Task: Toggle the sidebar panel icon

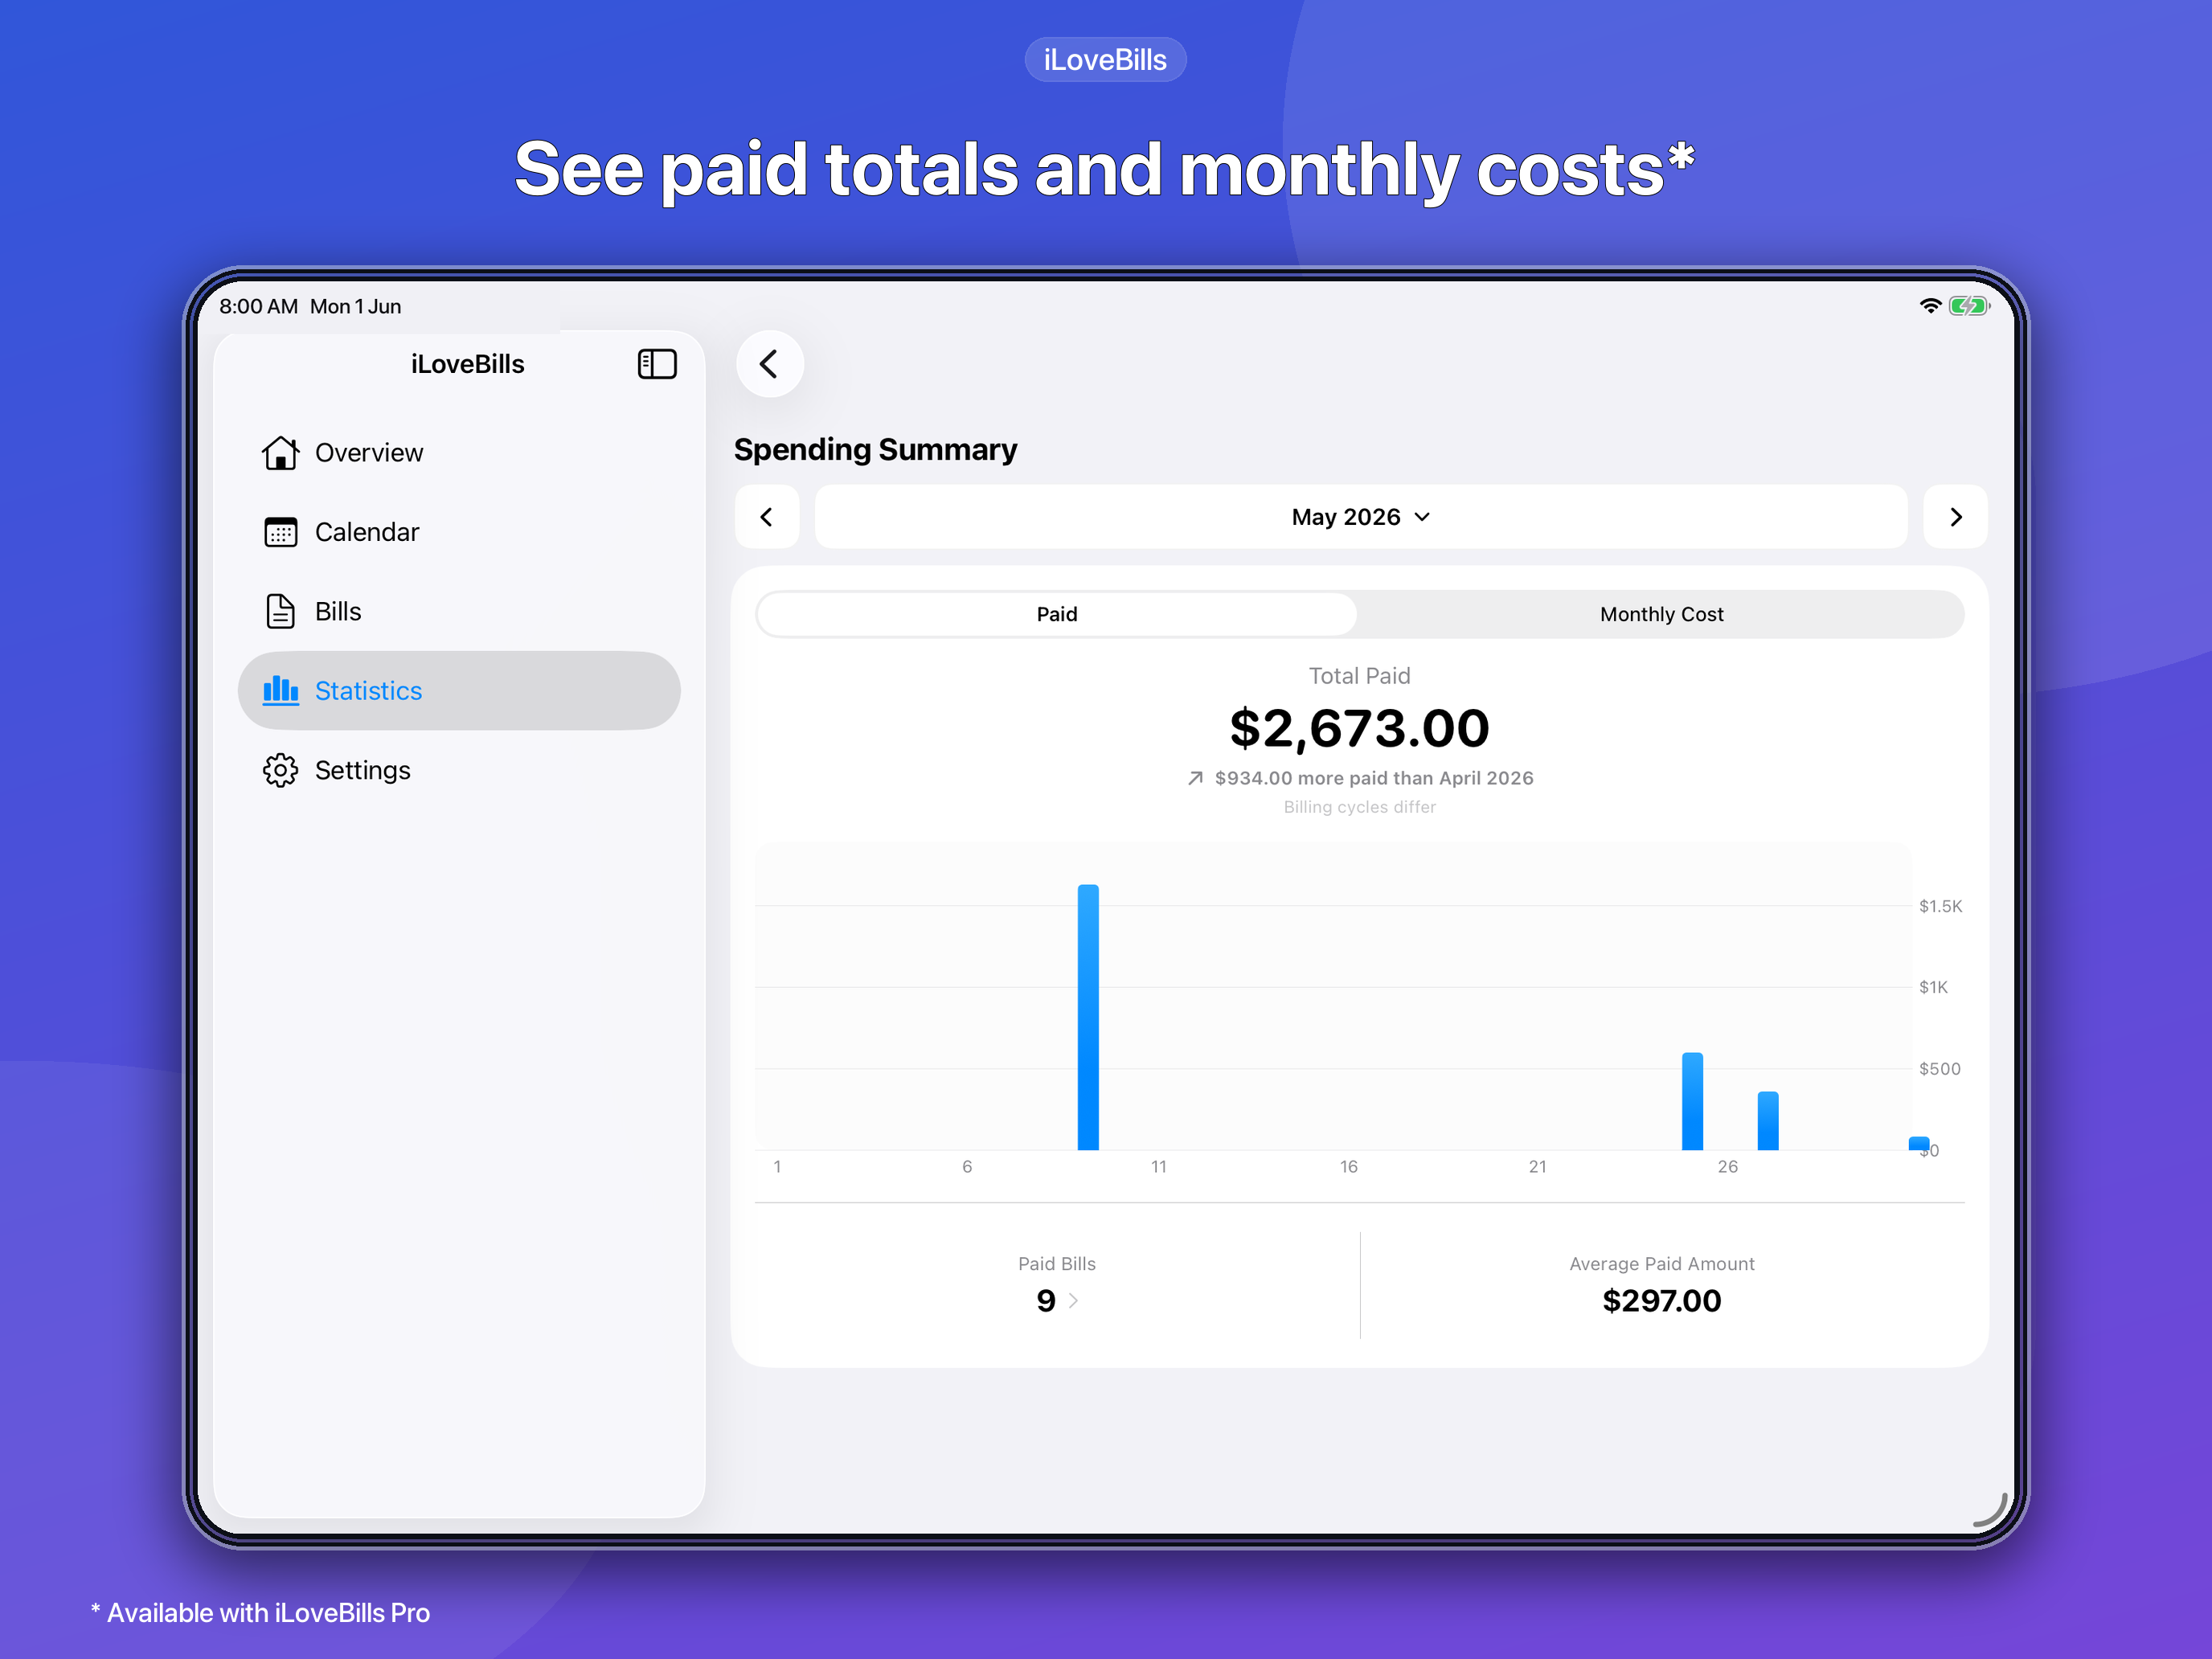Action: click(x=657, y=364)
